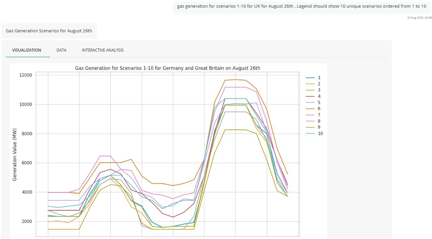432x239 pixels.
Task: Click the chart title text
Action: pyautogui.click(x=168, y=68)
